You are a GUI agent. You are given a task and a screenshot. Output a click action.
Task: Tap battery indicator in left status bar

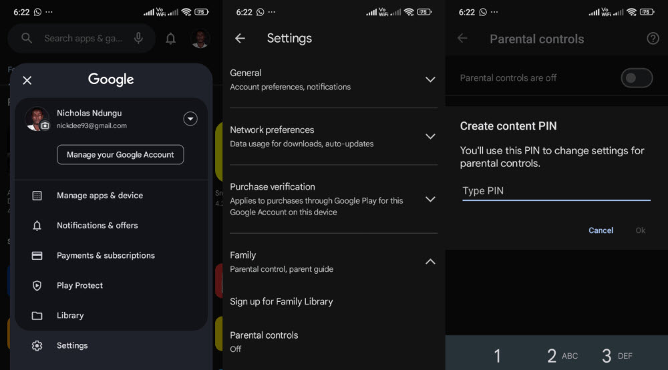click(x=202, y=12)
